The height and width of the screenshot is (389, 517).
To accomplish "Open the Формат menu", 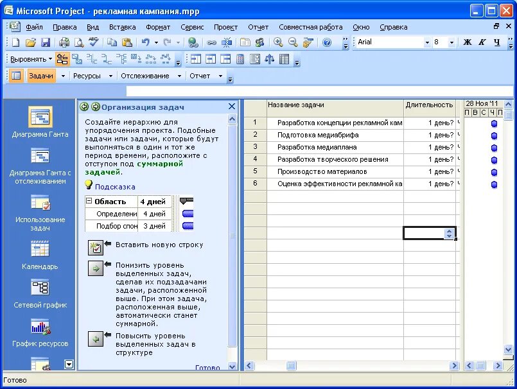I will tap(158, 27).
